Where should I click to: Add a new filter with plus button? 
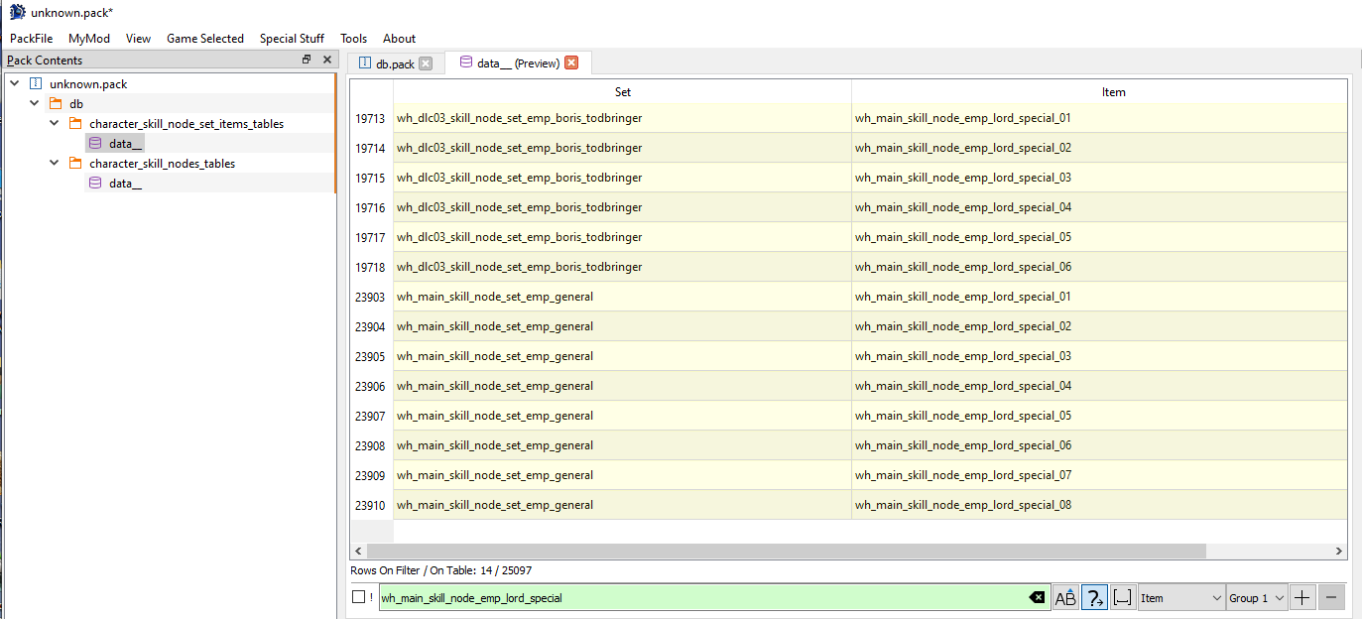point(1302,597)
